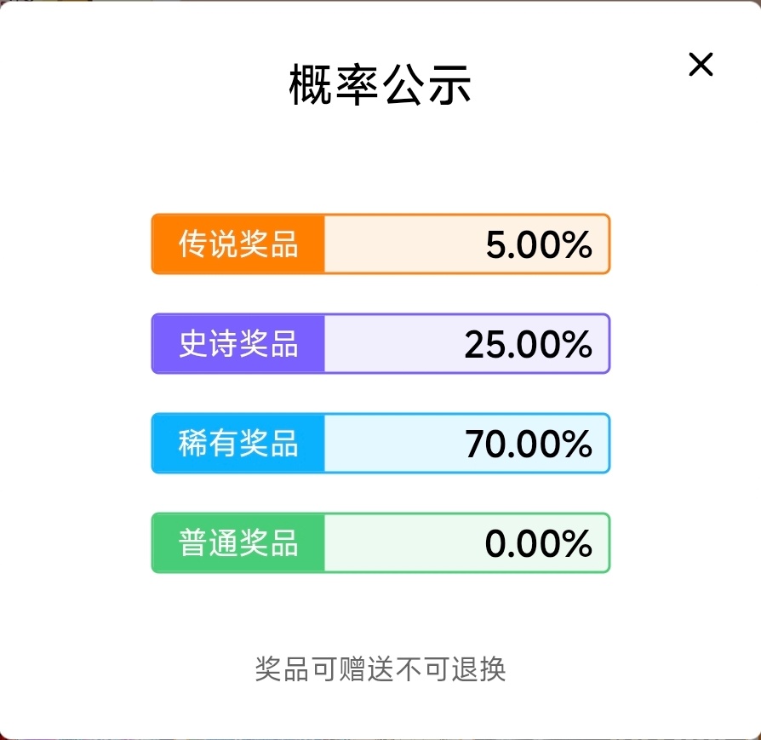This screenshot has height=740, width=761.
Task: Click the 概率公示 title text
Action: coord(380,87)
